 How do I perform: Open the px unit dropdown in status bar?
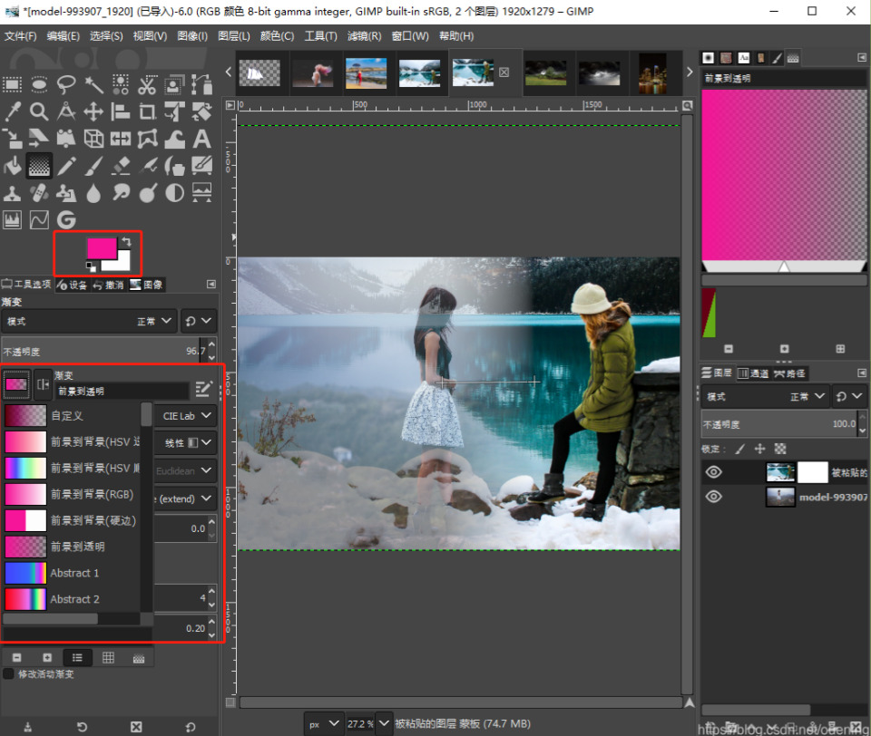pos(325,723)
